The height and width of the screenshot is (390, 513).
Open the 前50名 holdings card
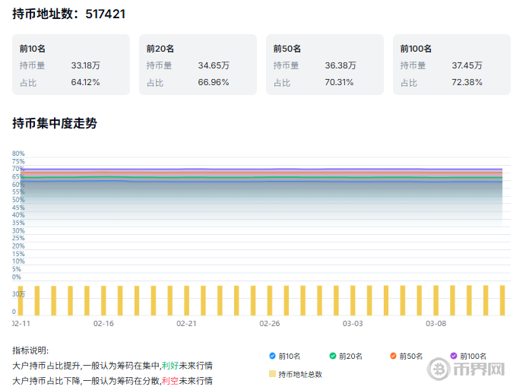(325, 65)
